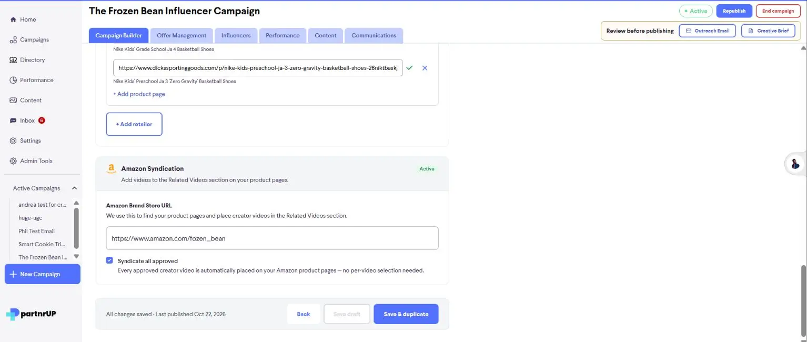
Task: Click the sidebar campaign list scrollbar thumb
Action: pos(76,228)
